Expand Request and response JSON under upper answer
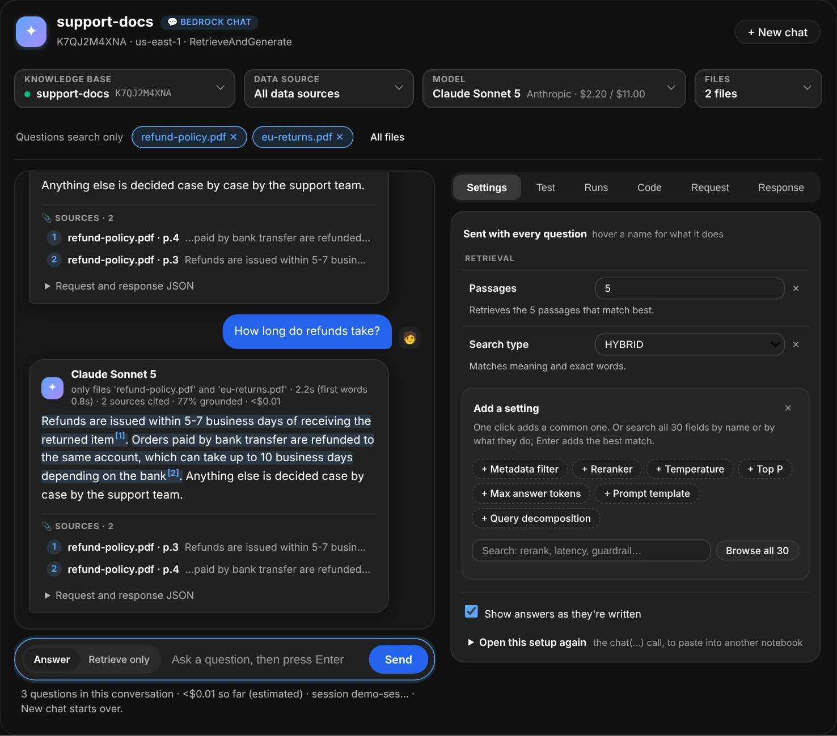The width and height of the screenshot is (837, 736). click(119, 286)
